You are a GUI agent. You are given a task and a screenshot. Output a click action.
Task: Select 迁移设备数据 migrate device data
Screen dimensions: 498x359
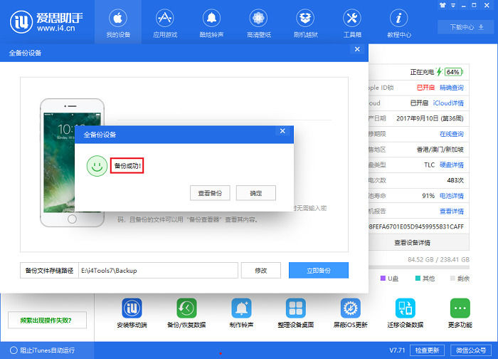[x=406, y=313]
